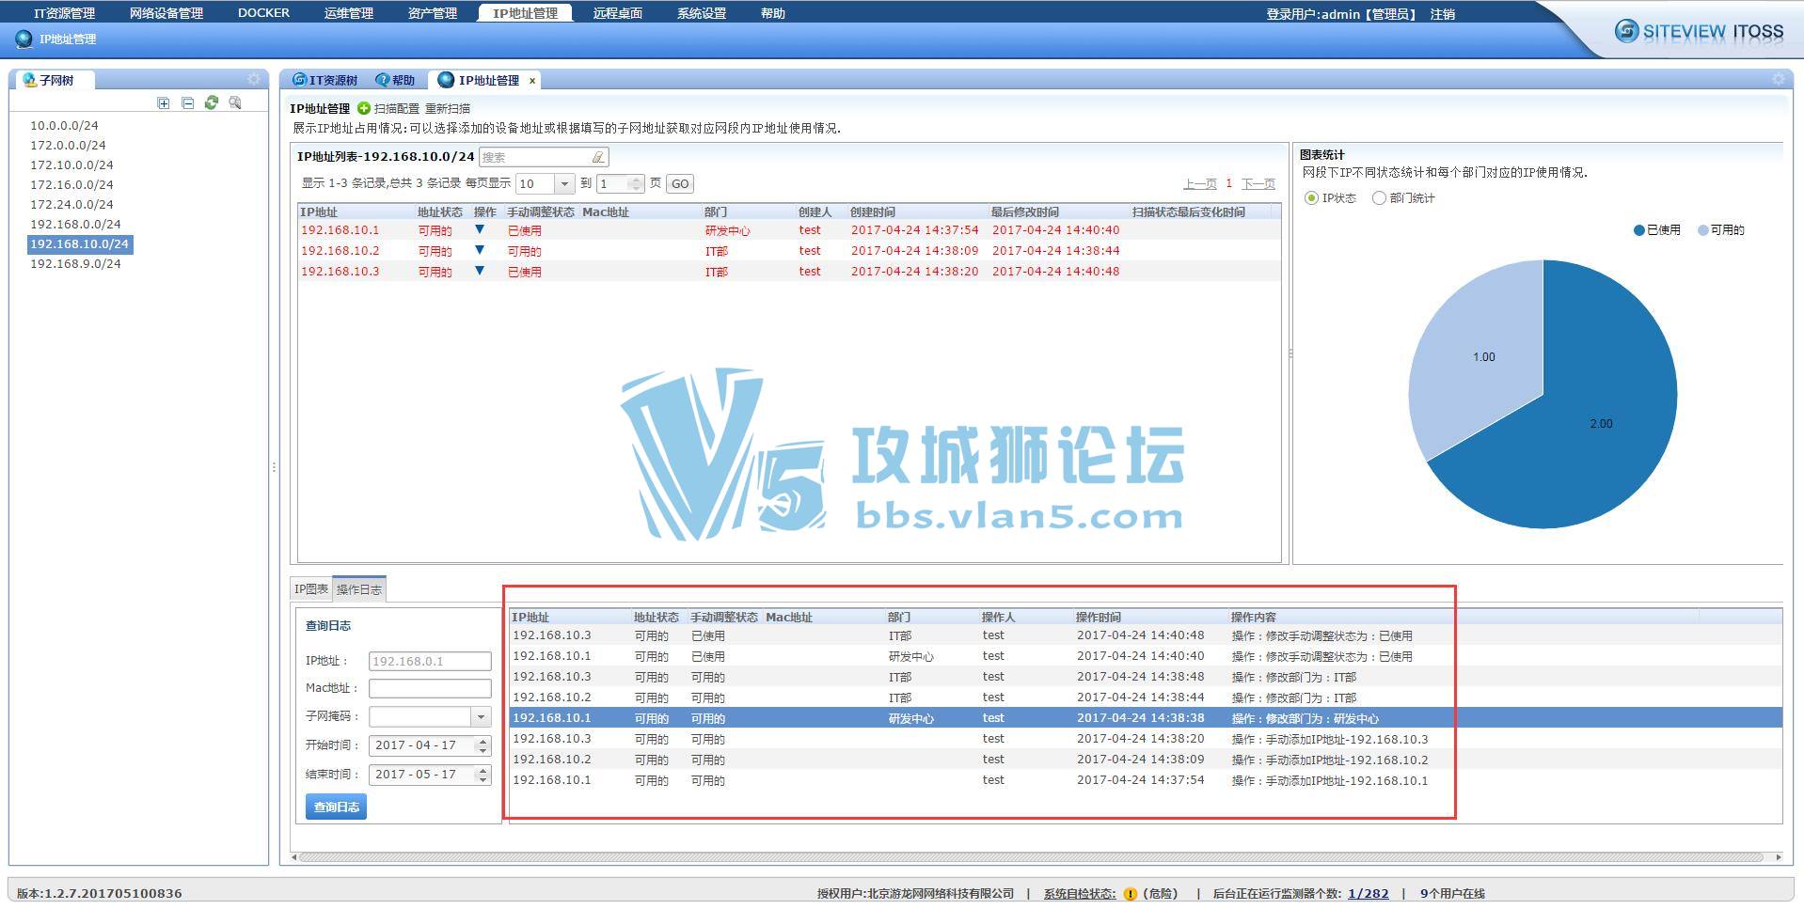Click the GO page button
Screen dimensions: 1804x909
click(x=680, y=184)
